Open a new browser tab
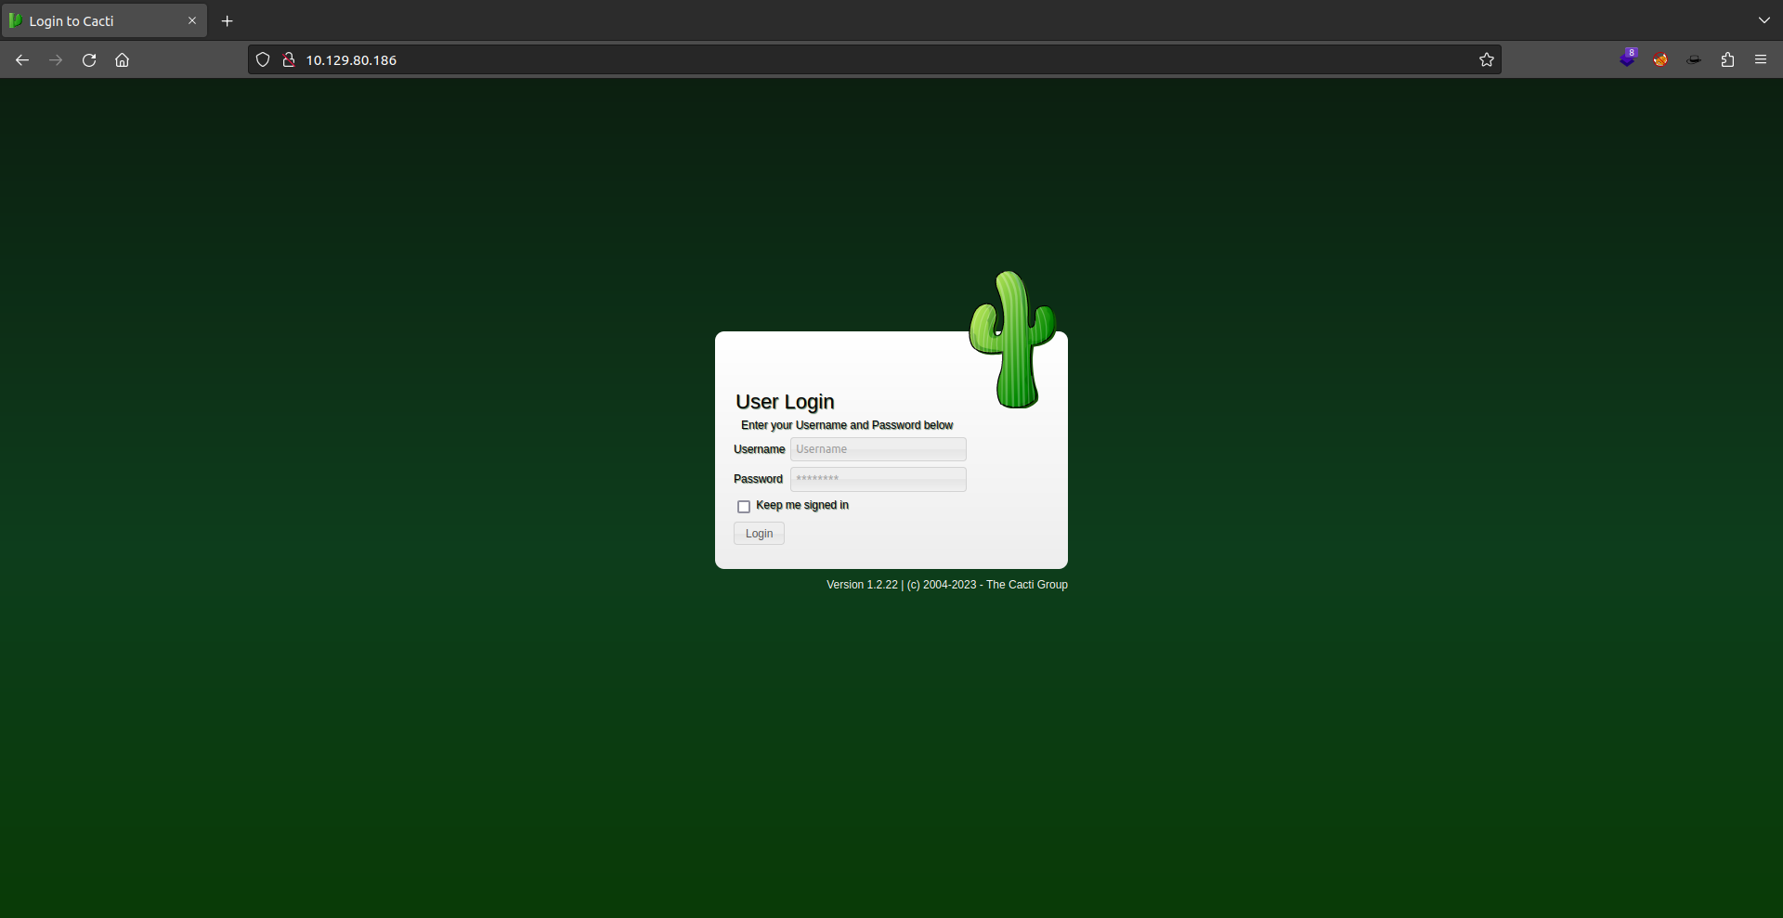Viewport: 1783px width, 918px height. coord(227,20)
